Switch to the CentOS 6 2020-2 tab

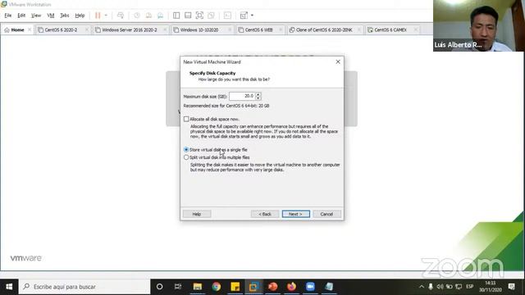(60, 29)
